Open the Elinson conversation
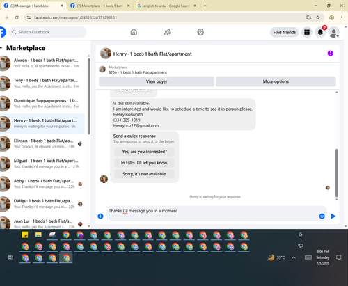 click(42, 143)
